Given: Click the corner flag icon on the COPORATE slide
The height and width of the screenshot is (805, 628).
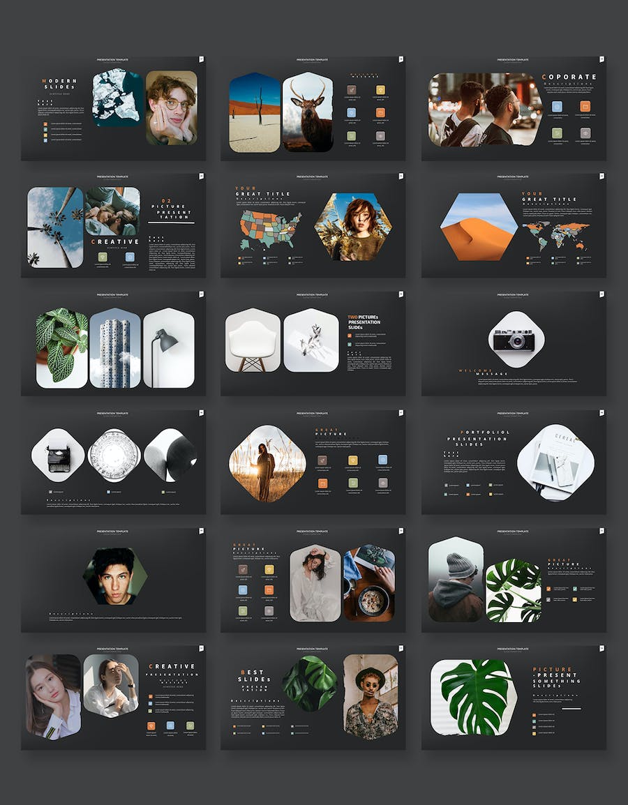Looking at the screenshot, I should coord(601,59).
